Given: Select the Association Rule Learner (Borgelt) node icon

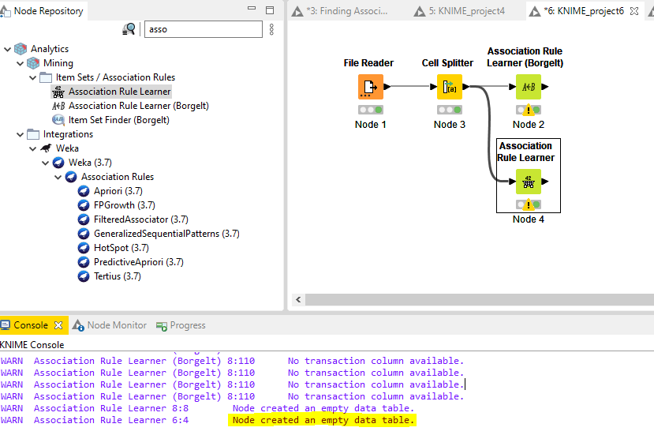Looking at the screenshot, I should (x=529, y=87).
